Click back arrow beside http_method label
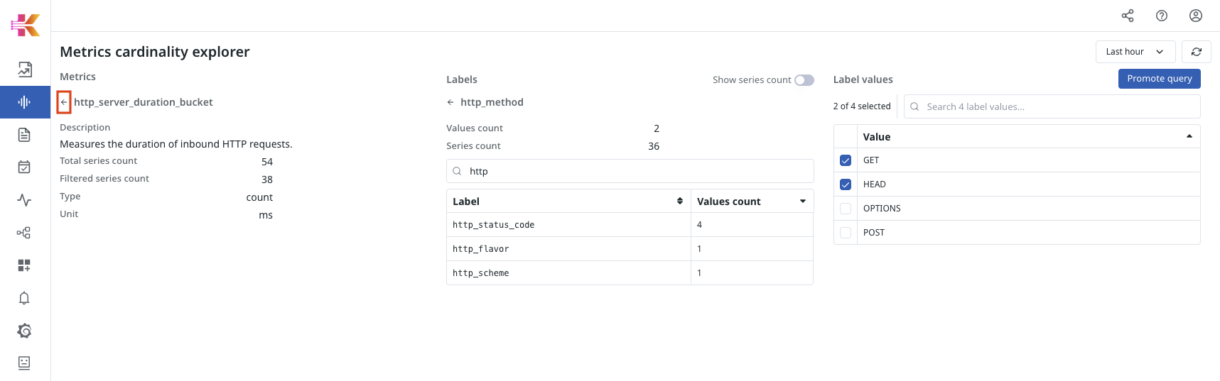This screenshot has height=381, width=1220. pos(450,102)
